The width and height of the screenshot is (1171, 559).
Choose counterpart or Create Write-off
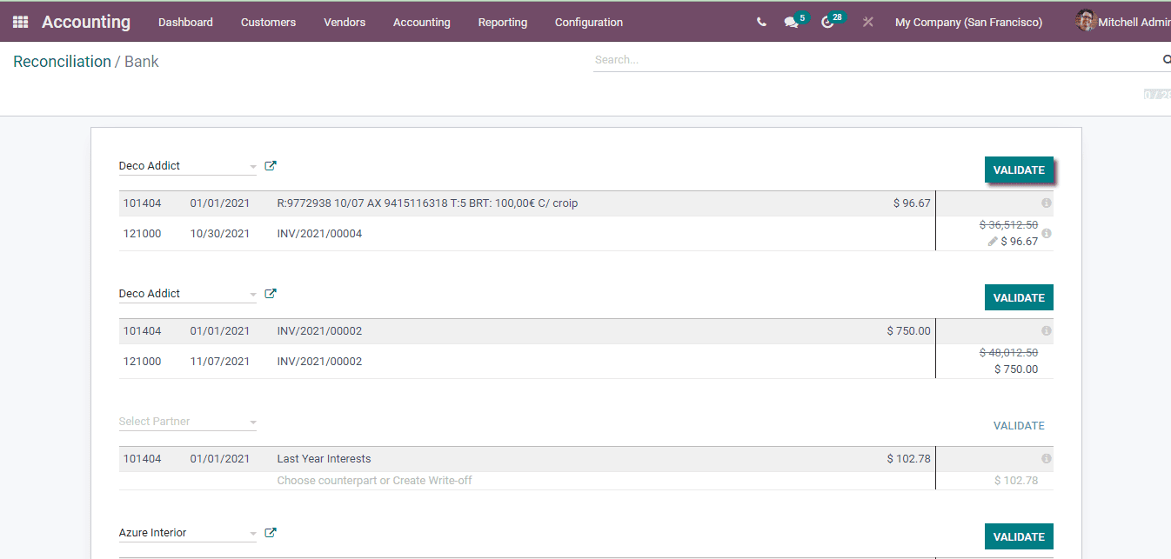(x=374, y=480)
